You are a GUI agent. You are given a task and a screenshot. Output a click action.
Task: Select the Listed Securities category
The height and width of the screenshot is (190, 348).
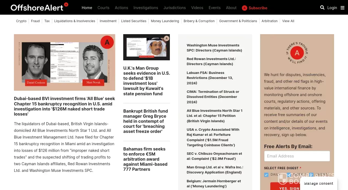[x=134, y=21]
